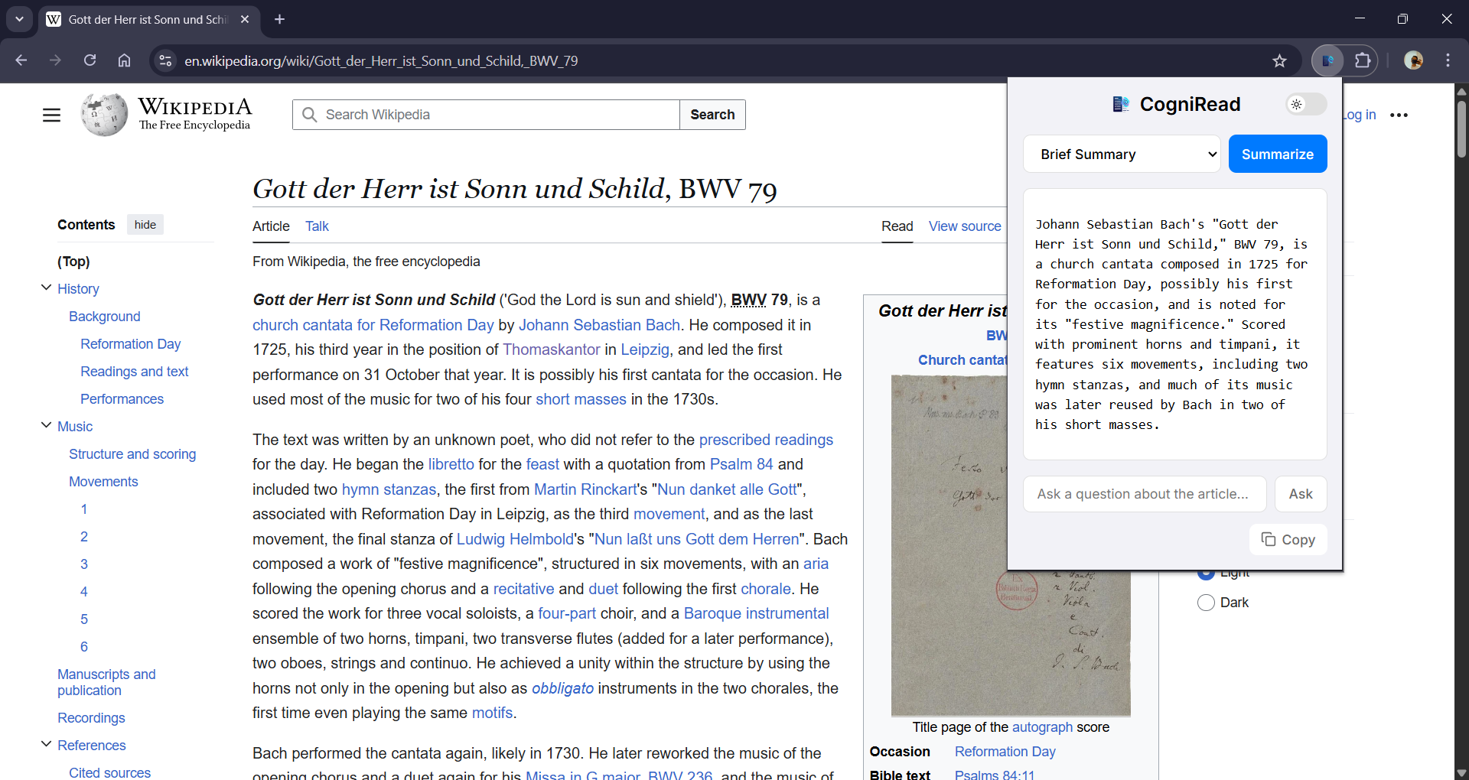Focus the Search Wikipedia input field
This screenshot has height=780, width=1469.
tap(486, 115)
